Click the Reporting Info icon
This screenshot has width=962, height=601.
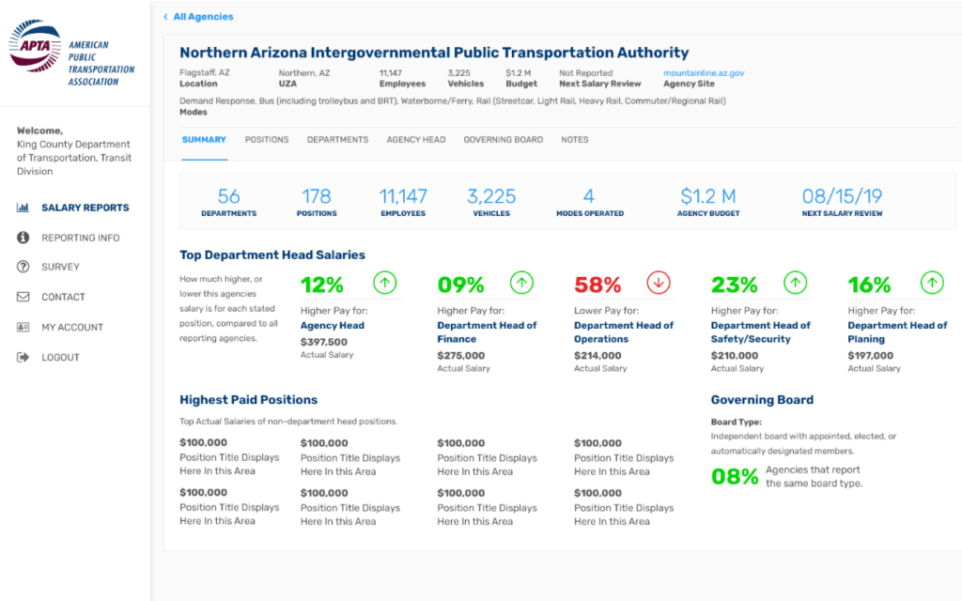click(23, 238)
